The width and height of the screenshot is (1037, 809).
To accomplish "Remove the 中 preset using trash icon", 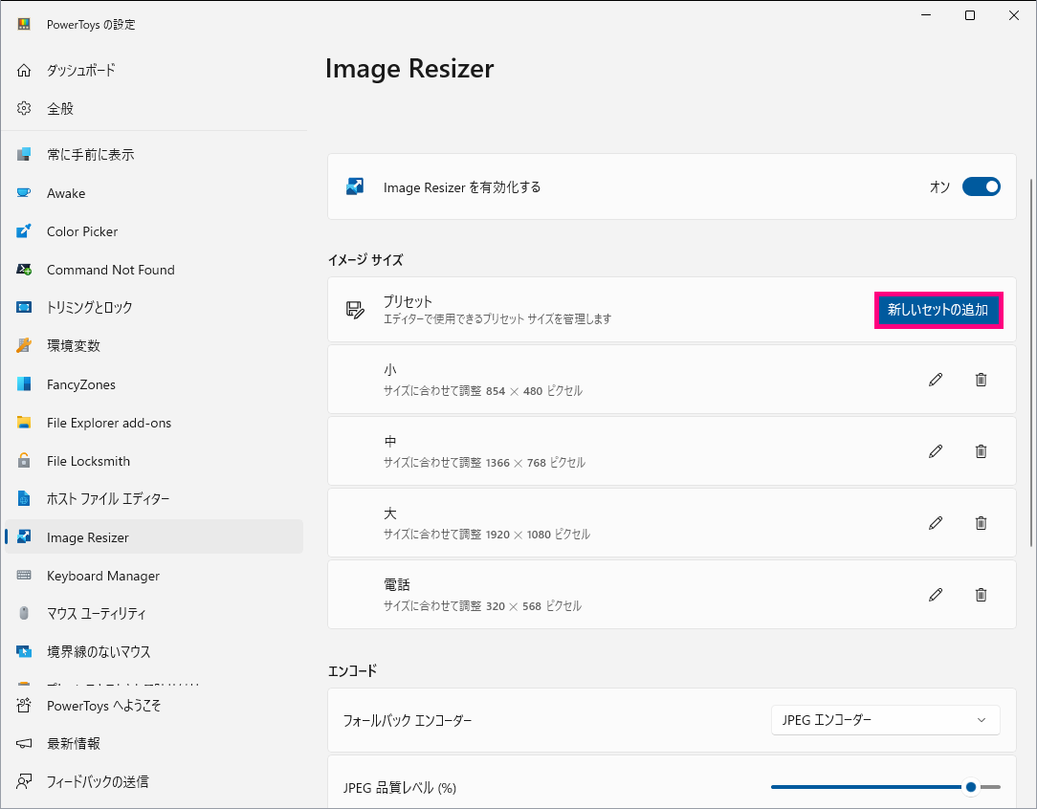I will (981, 451).
